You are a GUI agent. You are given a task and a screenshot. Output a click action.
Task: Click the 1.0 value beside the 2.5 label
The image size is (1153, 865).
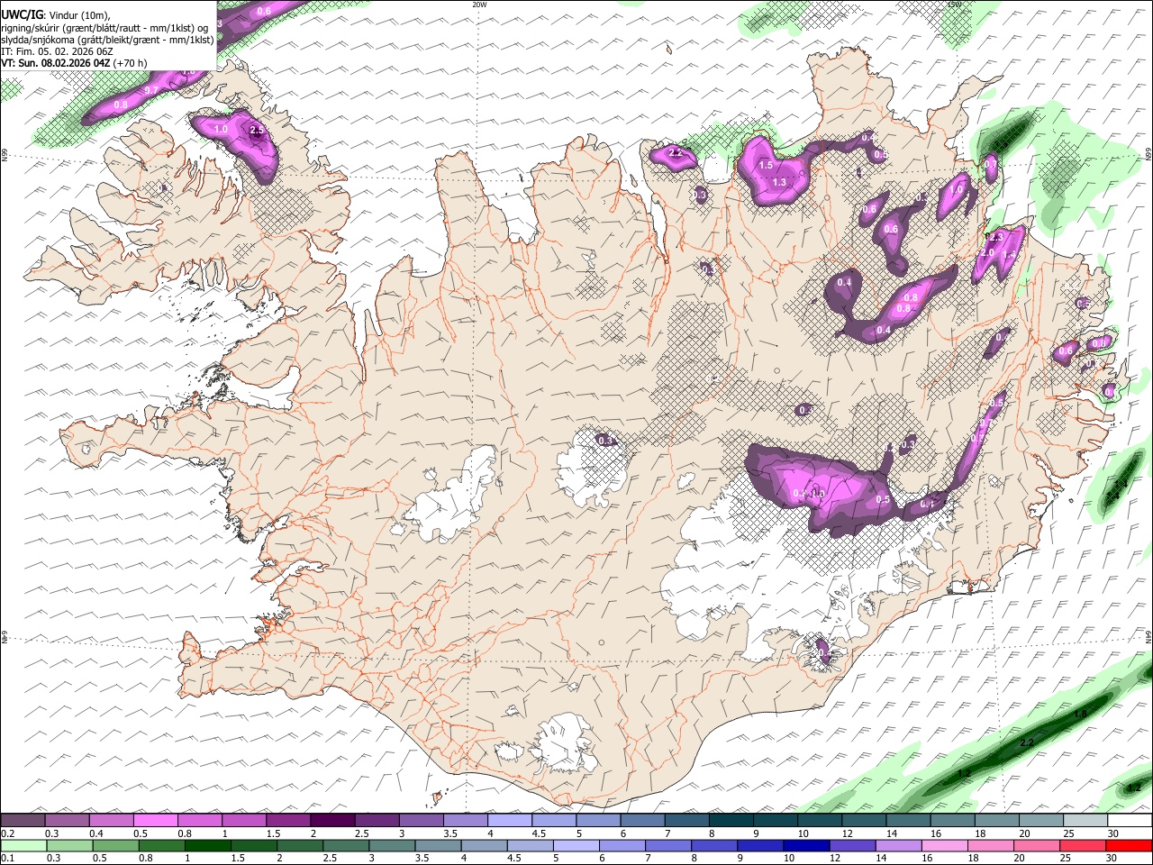[x=222, y=130]
